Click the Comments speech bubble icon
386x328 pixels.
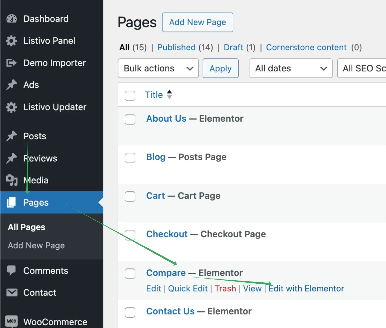click(x=11, y=270)
